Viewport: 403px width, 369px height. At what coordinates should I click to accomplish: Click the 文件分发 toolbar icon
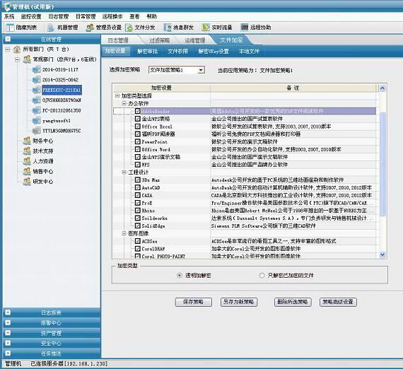(x=129, y=28)
